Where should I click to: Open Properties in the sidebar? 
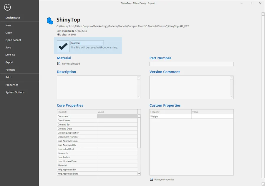pos(12,85)
